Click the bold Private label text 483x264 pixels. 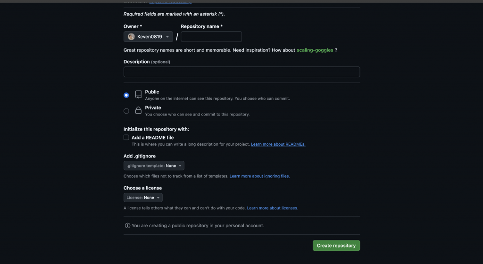tap(153, 108)
